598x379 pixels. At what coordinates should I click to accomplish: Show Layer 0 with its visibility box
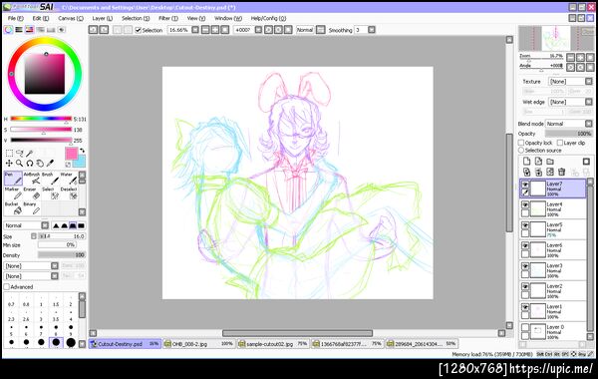(x=525, y=327)
